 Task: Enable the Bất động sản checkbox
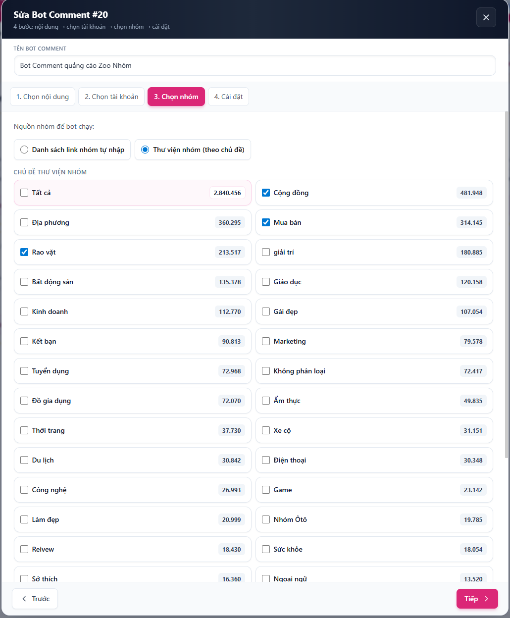point(24,282)
